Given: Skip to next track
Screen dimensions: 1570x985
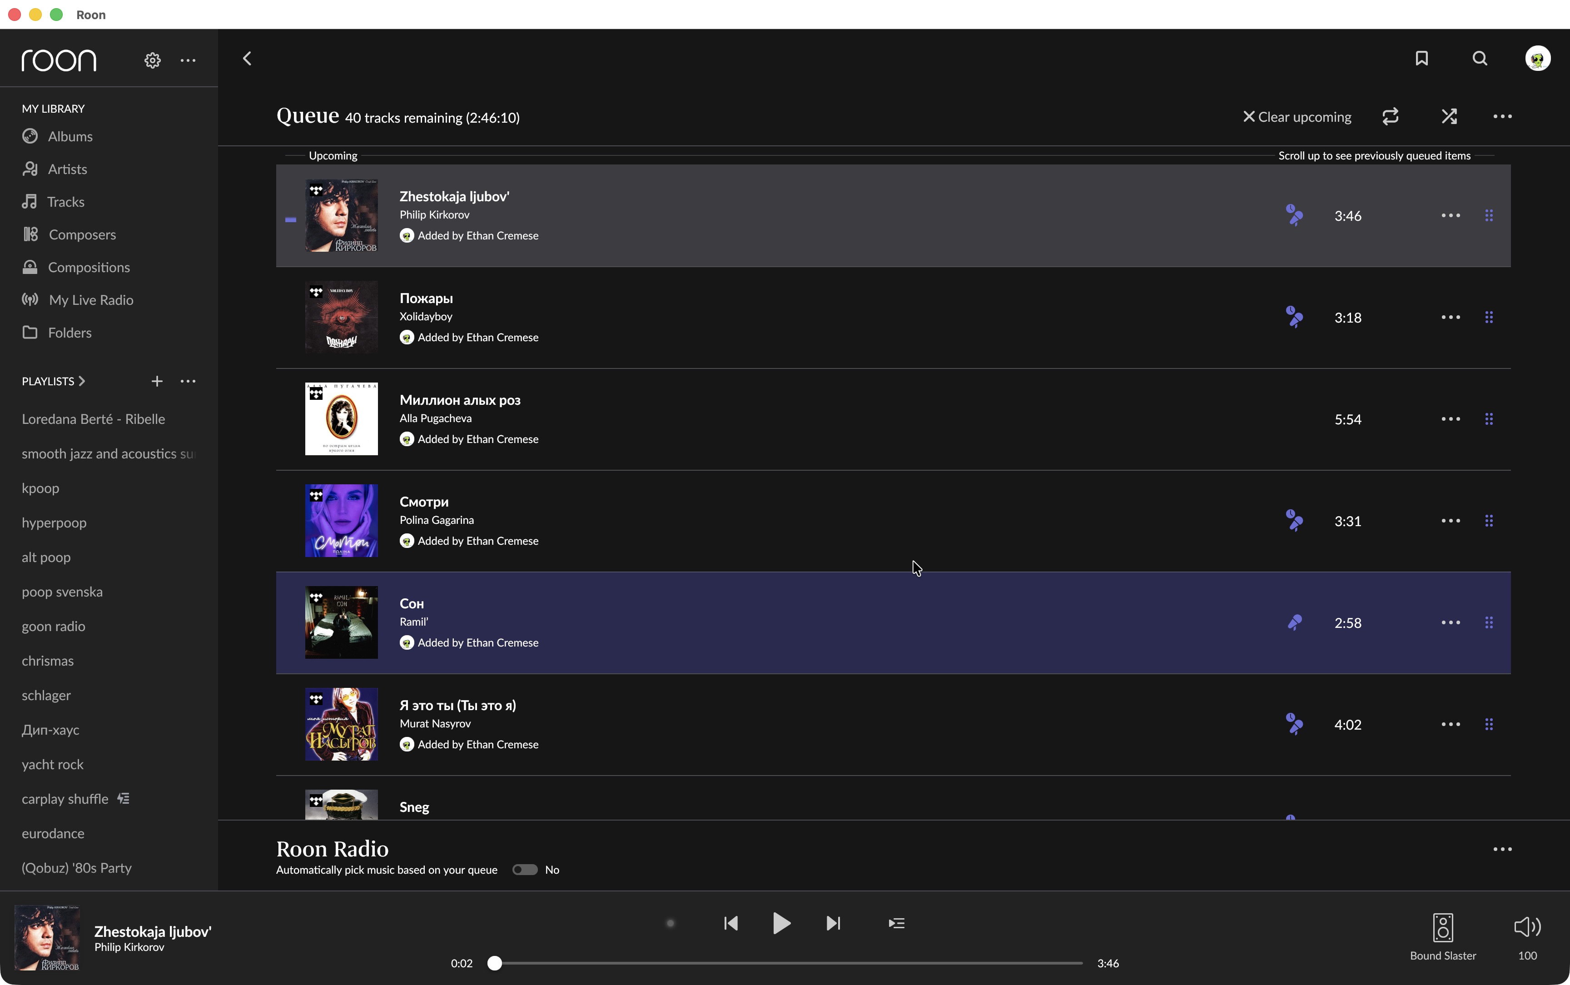Looking at the screenshot, I should [833, 923].
